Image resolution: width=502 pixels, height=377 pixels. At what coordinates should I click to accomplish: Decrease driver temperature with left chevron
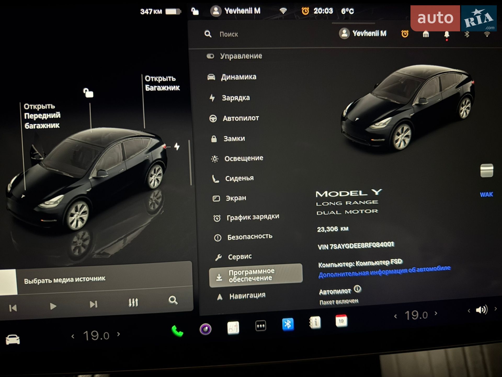[x=73, y=336]
